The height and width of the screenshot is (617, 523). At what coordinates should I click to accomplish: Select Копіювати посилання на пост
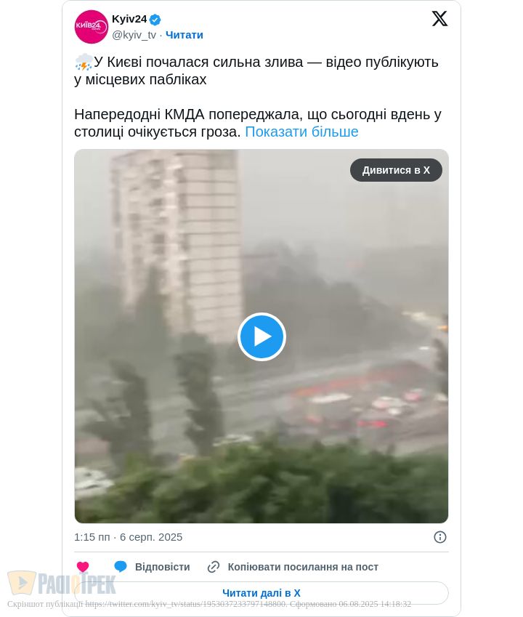[x=303, y=567]
